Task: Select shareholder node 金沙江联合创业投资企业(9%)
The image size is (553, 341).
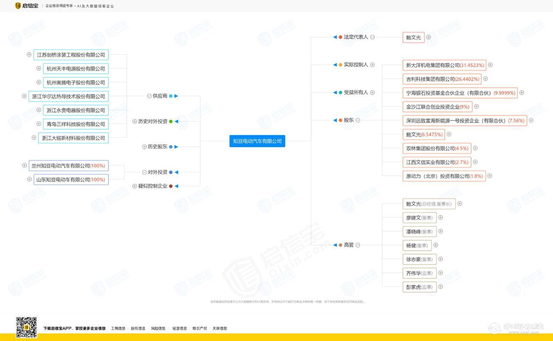Action: 437,107
